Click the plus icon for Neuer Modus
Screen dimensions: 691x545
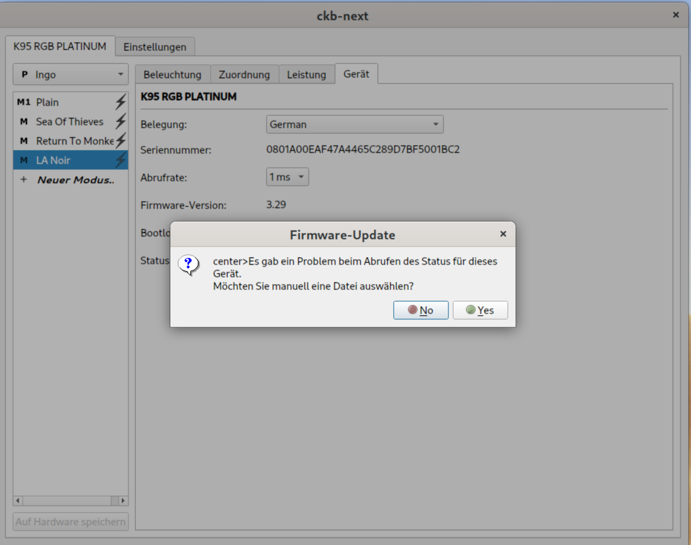pos(23,179)
